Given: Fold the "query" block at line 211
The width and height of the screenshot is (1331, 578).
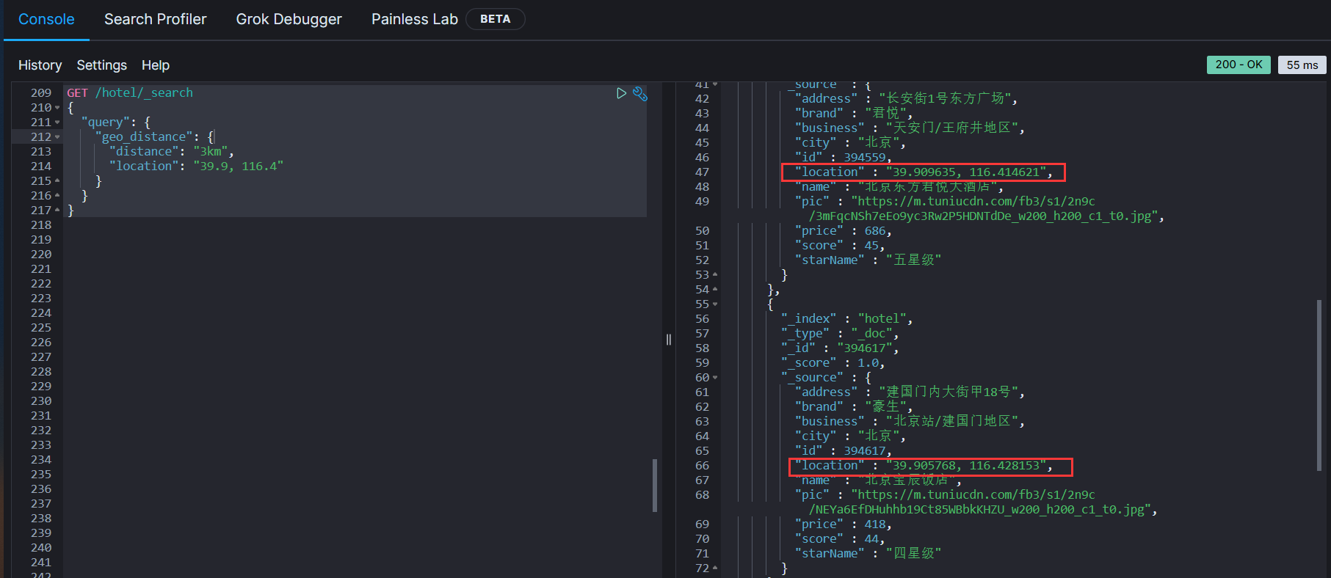Looking at the screenshot, I should pos(58,122).
